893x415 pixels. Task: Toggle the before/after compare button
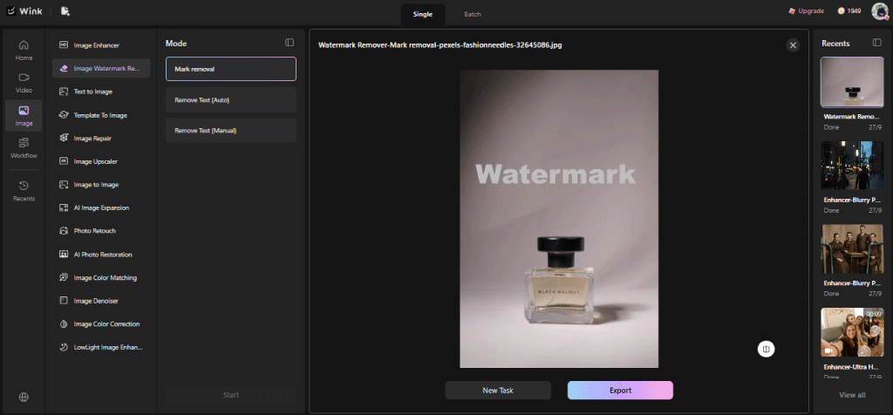(x=766, y=349)
